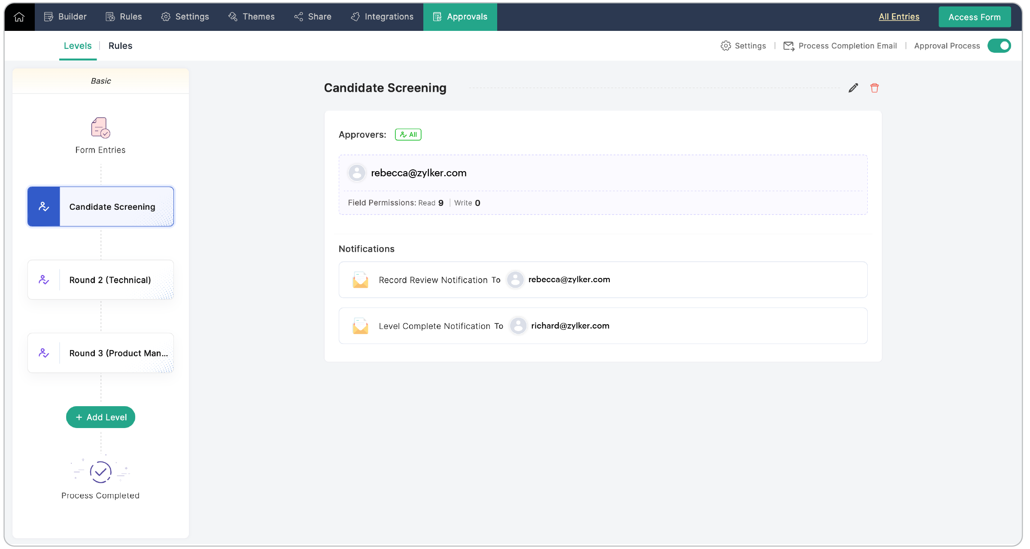Click the Level Complete Notification envelope icon
The width and height of the screenshot is (1030, 549).
tap(360, 326)
